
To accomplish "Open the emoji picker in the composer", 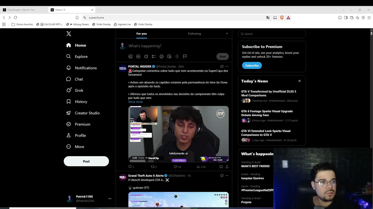I will 161,57.
